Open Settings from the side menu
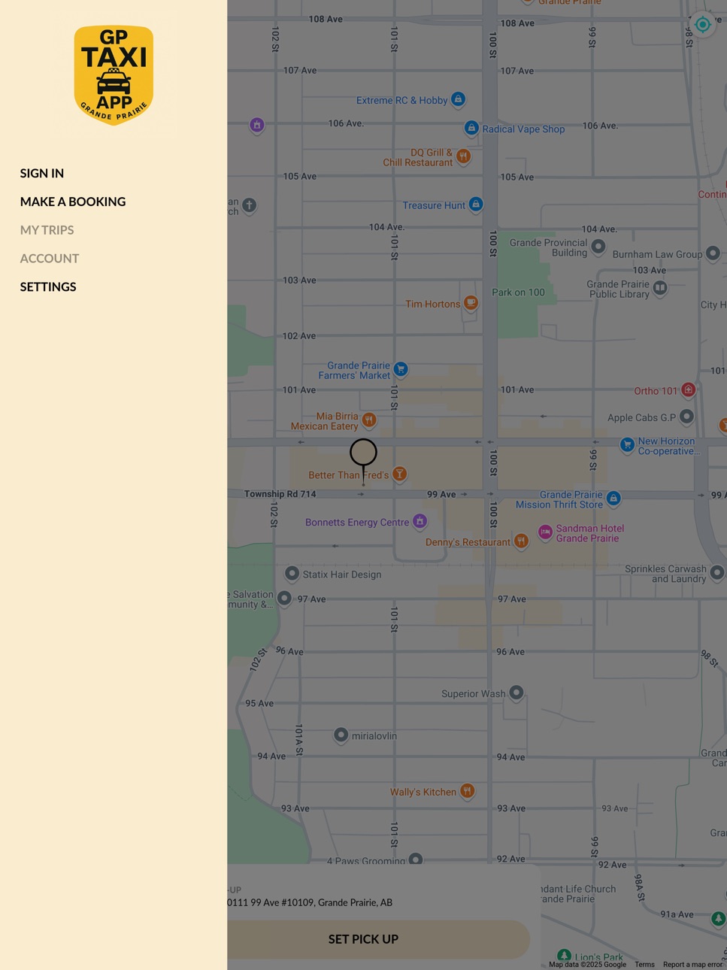The image size is (727, 970). (48, 286)
